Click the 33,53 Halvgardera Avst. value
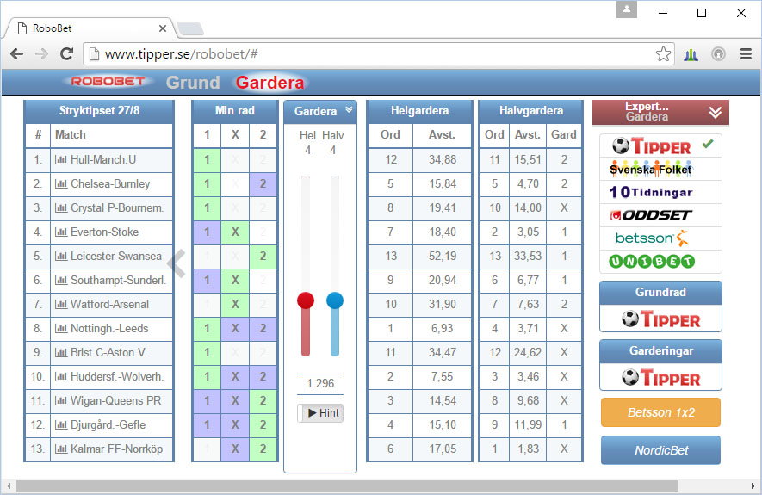This screenshot has height=495, width=762. click(x=528, y=256)
